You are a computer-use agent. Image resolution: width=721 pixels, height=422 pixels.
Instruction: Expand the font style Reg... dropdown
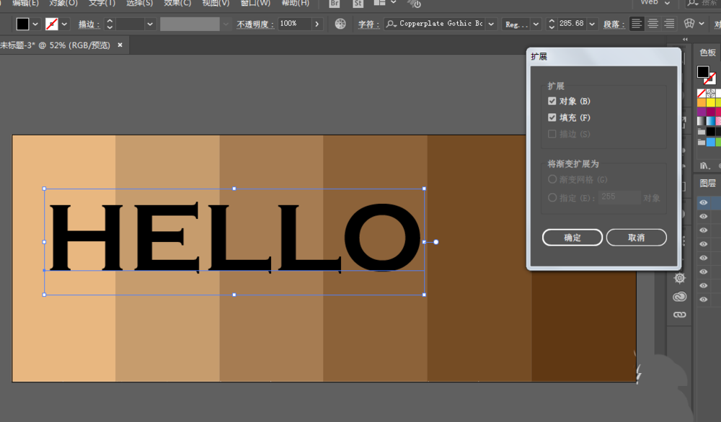(x=535, y=24)
